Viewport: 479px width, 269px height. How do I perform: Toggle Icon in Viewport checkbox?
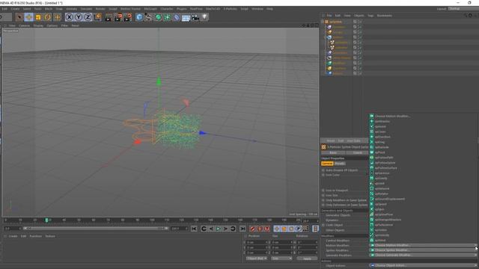[323, 191]
